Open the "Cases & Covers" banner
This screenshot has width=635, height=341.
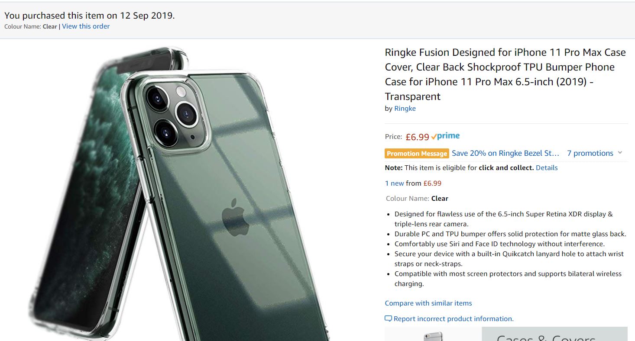[x=554, y=336]
